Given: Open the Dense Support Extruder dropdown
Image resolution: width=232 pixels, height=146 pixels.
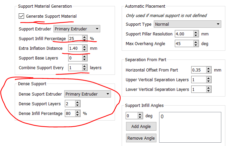Looking at the screenshot, I should pyautogui.click(x=87, y=94).
